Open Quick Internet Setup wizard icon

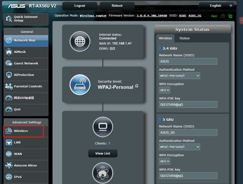click(x=9, y=19)
